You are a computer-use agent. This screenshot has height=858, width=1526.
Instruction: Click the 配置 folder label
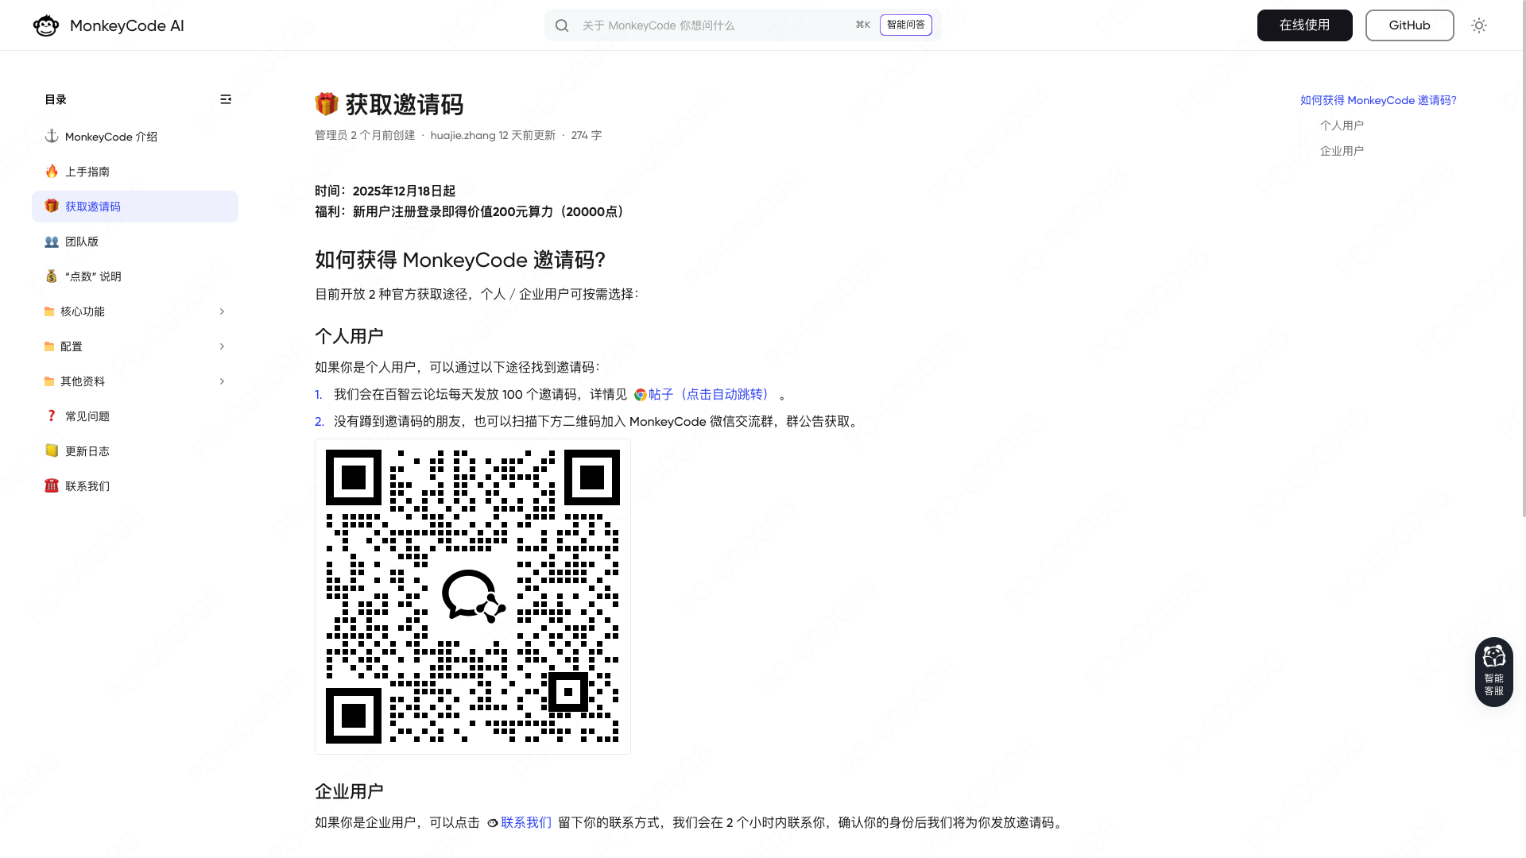72,346
